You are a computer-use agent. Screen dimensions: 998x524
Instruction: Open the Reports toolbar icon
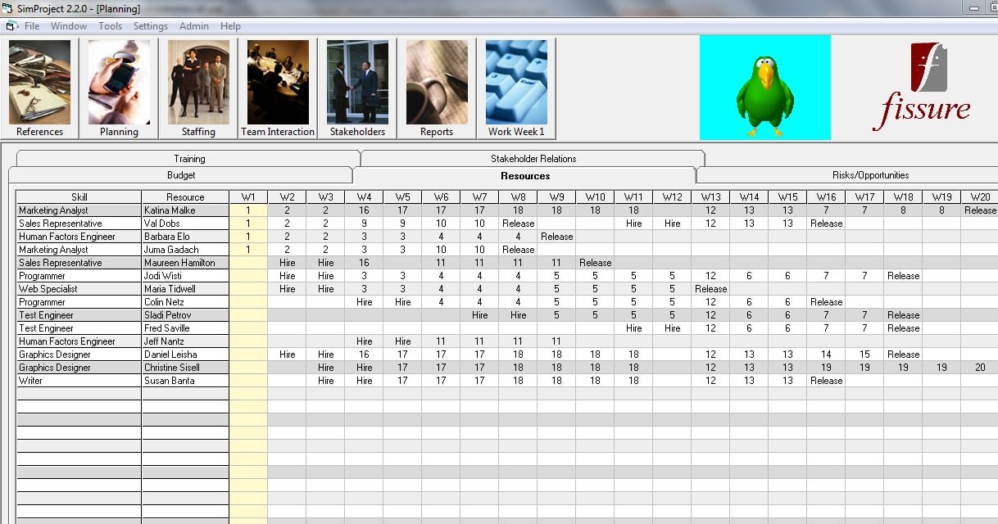[x=437, y=88]
